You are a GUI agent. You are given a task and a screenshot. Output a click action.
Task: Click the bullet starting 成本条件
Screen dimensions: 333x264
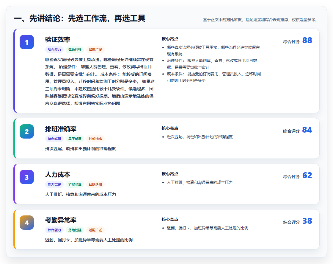click(214, 77)
